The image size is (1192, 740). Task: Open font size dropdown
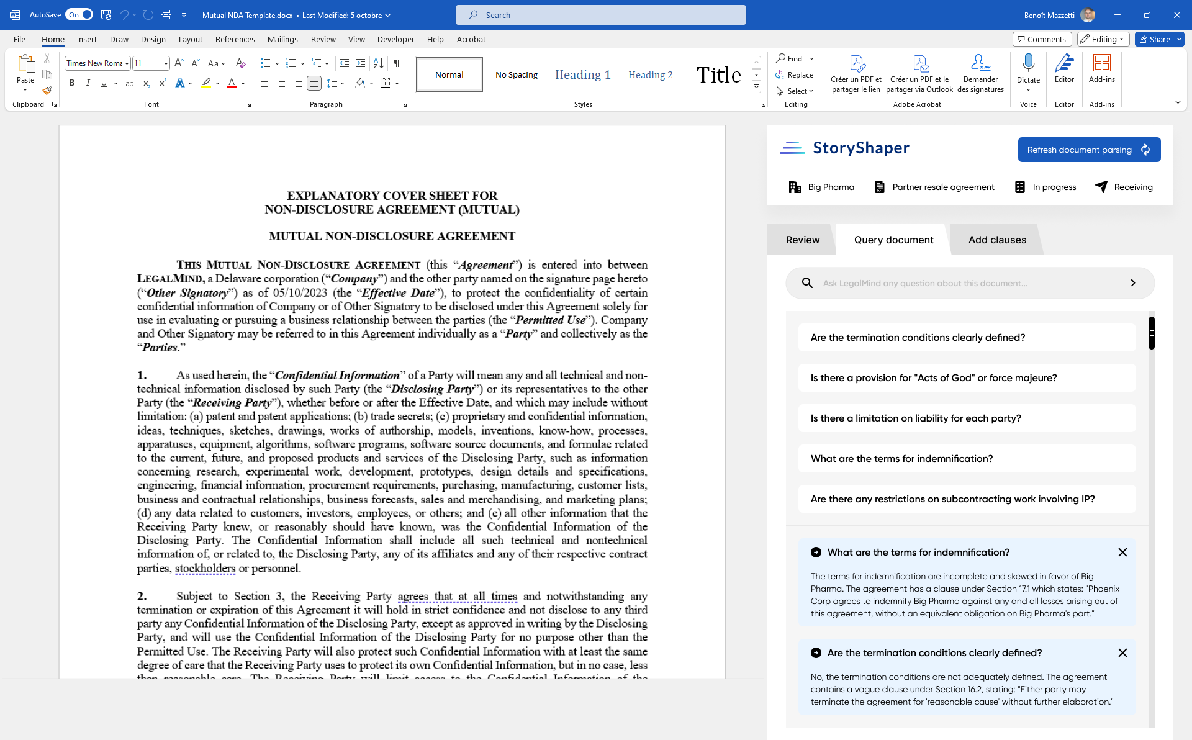coord(166,63)
